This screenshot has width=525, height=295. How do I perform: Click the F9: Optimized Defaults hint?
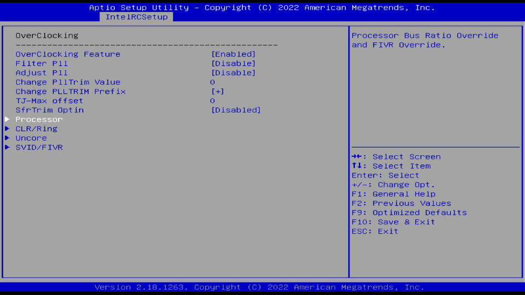click(409, 213)
